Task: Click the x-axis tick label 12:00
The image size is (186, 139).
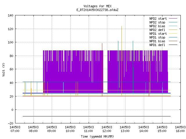Action: tap(107, 131)
